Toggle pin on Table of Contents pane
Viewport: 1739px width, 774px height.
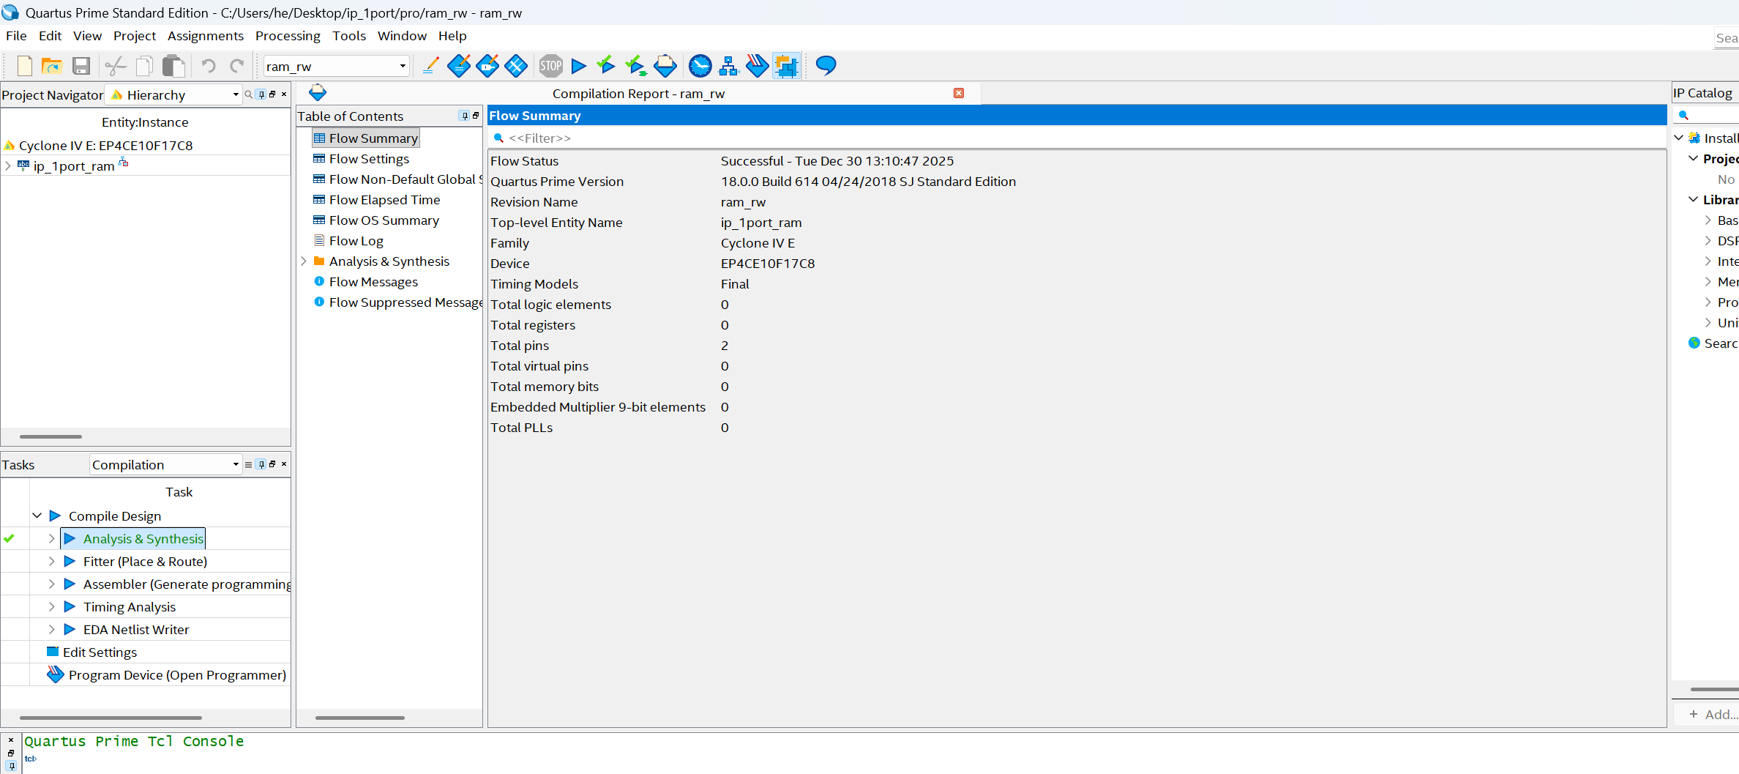465,116
